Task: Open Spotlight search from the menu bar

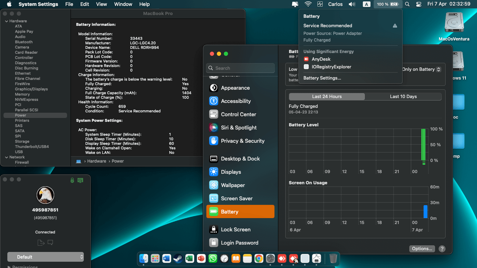Action: click(407, 4)
